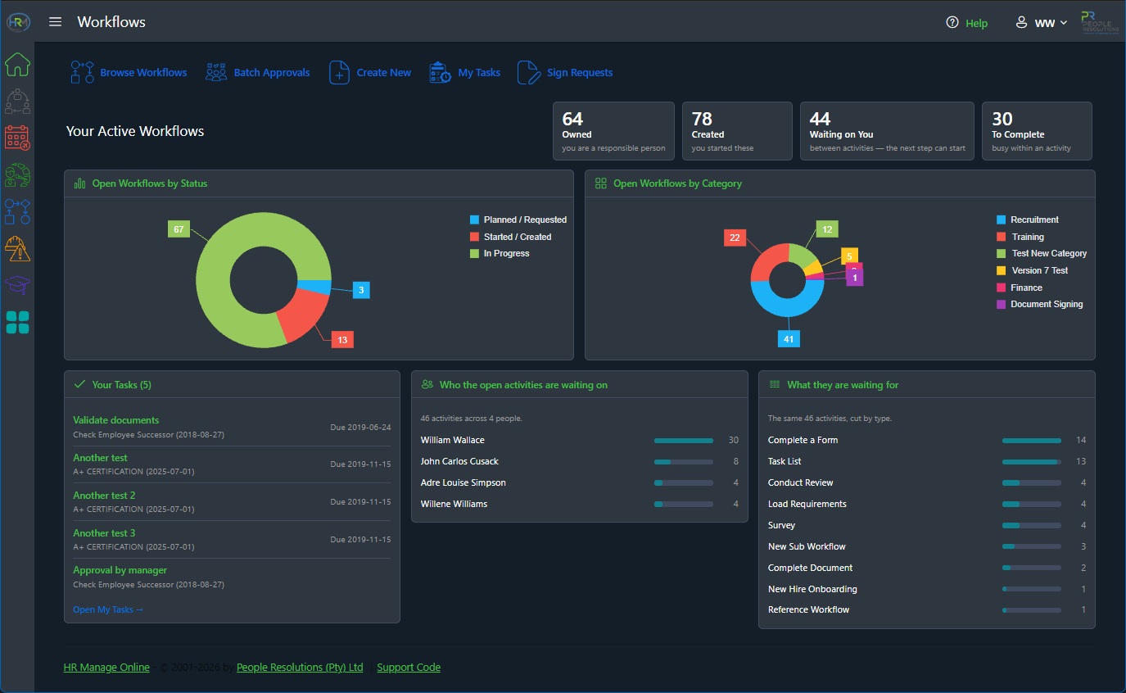Click the Test New Category color swatch
The width and height of the screenshot is (1126, 693).
[x=1001, y=254]
